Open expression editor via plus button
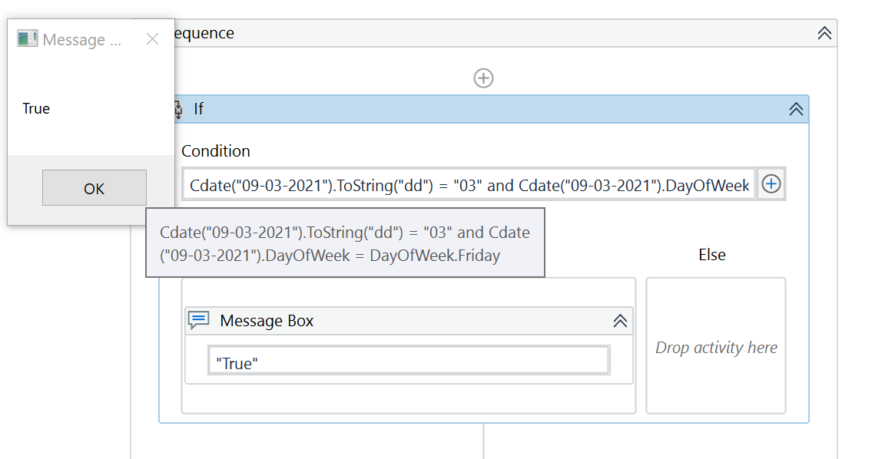This screenshot has width=875, height=459. tap(771, 184)
